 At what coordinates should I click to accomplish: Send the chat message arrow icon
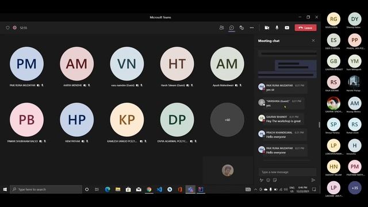(313, 180)
